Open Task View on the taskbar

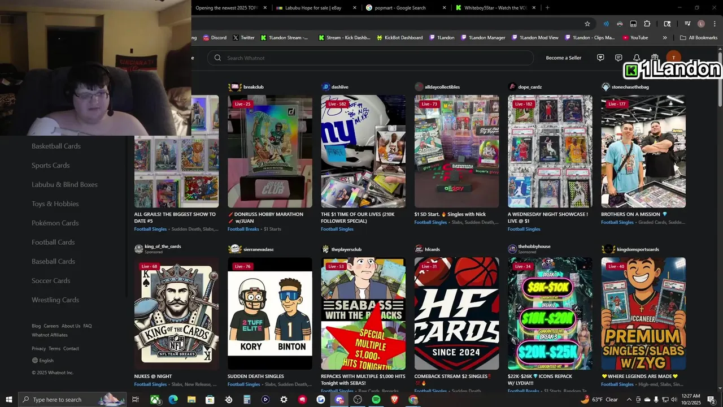coord(136,400)
